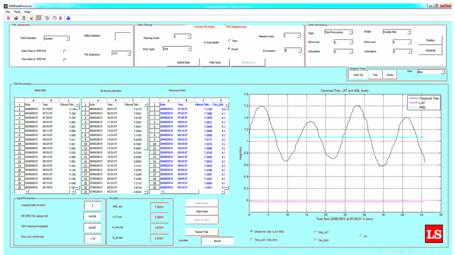Click the circular-arrow reset icon in toolbar
The height and width of the screenshot is (255, 455).
tap(47, 18)
